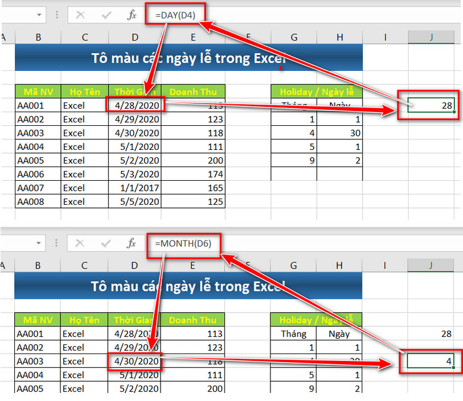Select the Tháng header cell in the =MONTH(D6) sheet

pos(293,334)
